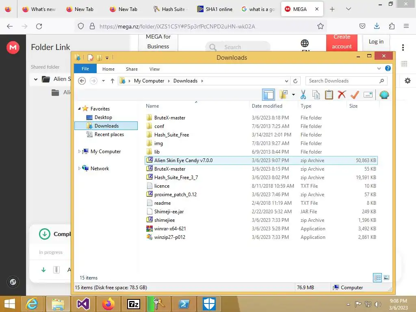Open the folder options dropdown arrow
This screenshot has width=416, height=312.
click(x=293, y=94)
